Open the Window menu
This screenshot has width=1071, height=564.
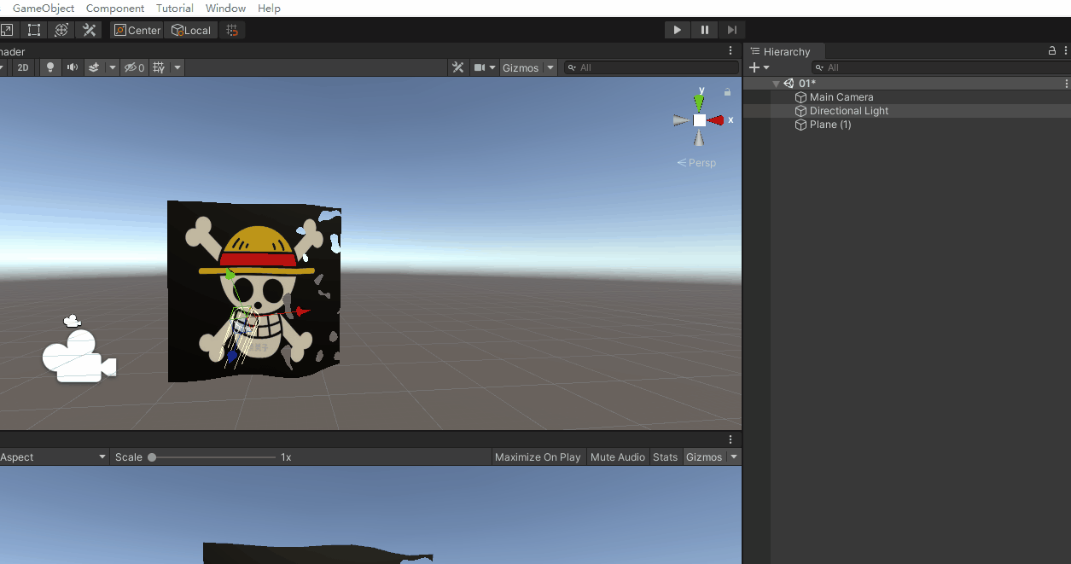pos(225,8)
